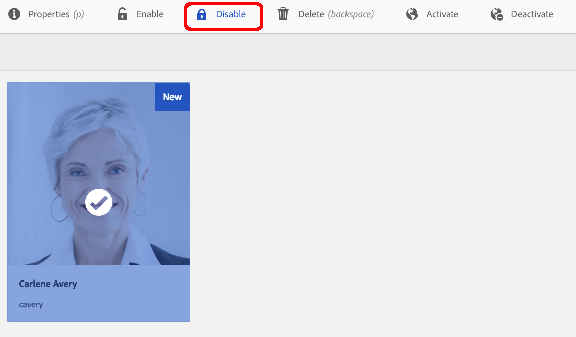Click the globe Activate icon
Image resolution: width=576 pixels, height=337 pixels.
pos(412,14)
